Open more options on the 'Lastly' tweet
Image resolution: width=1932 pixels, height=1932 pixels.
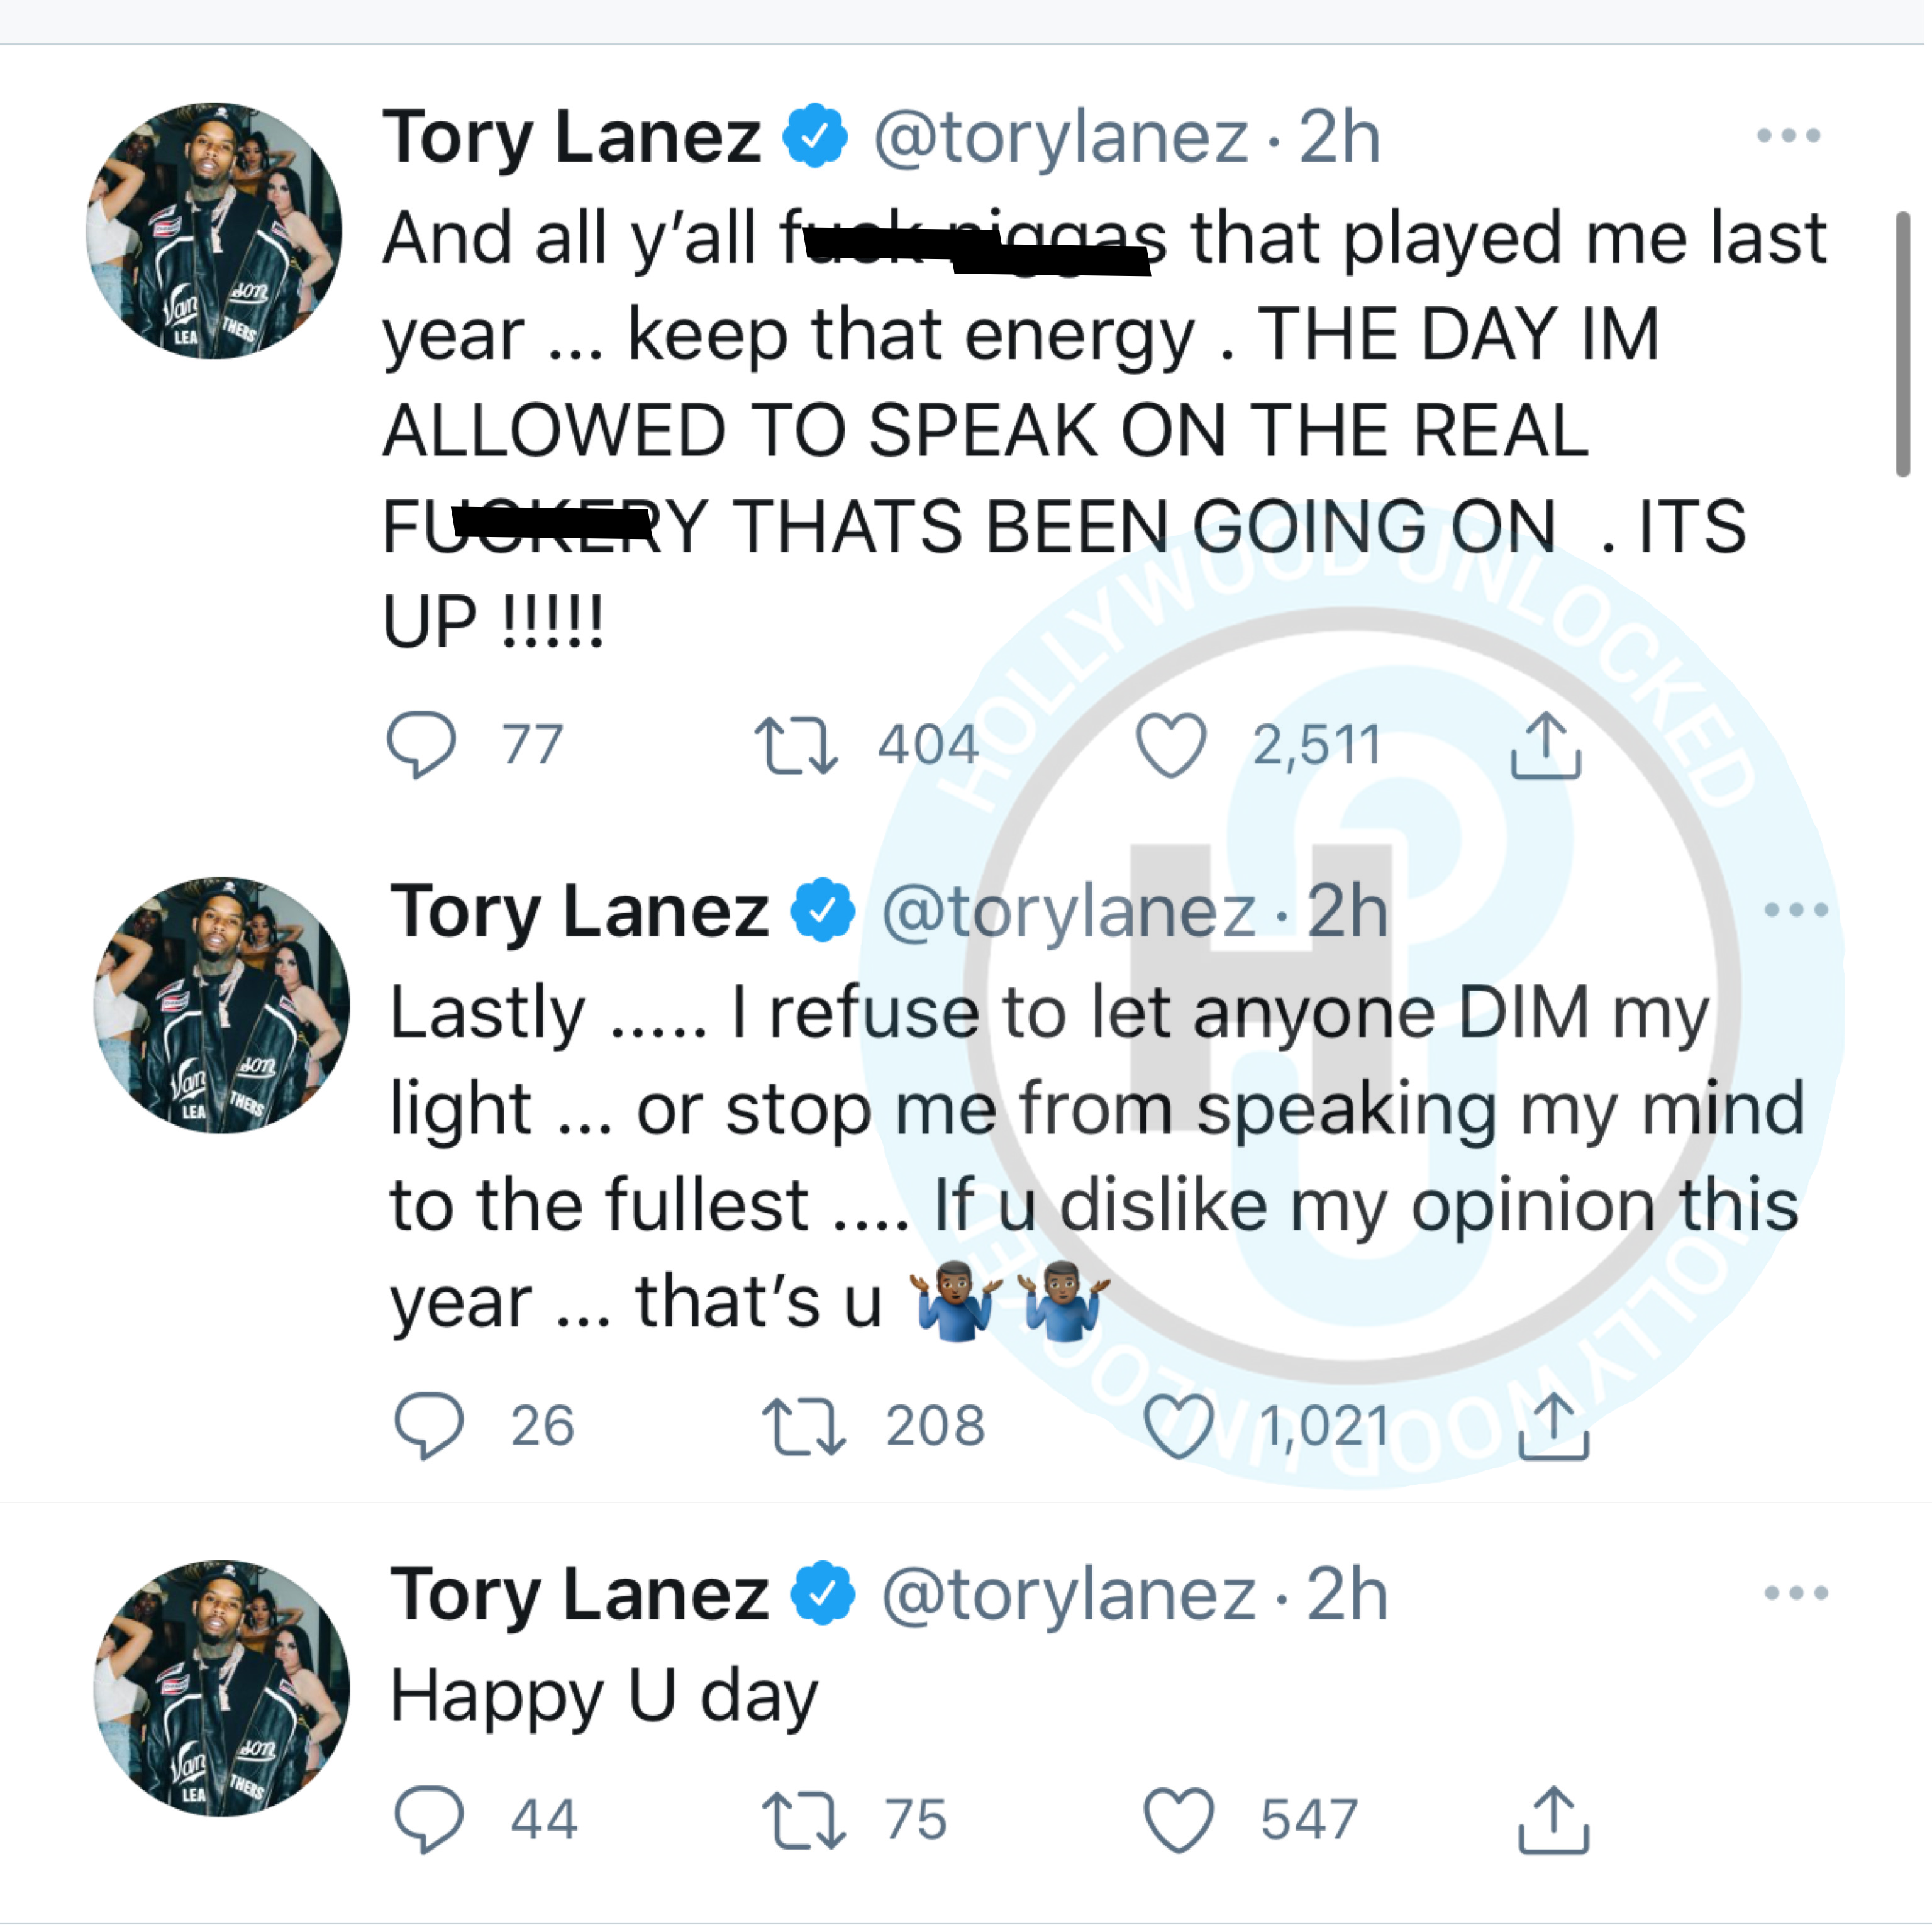pos(1796,910)
